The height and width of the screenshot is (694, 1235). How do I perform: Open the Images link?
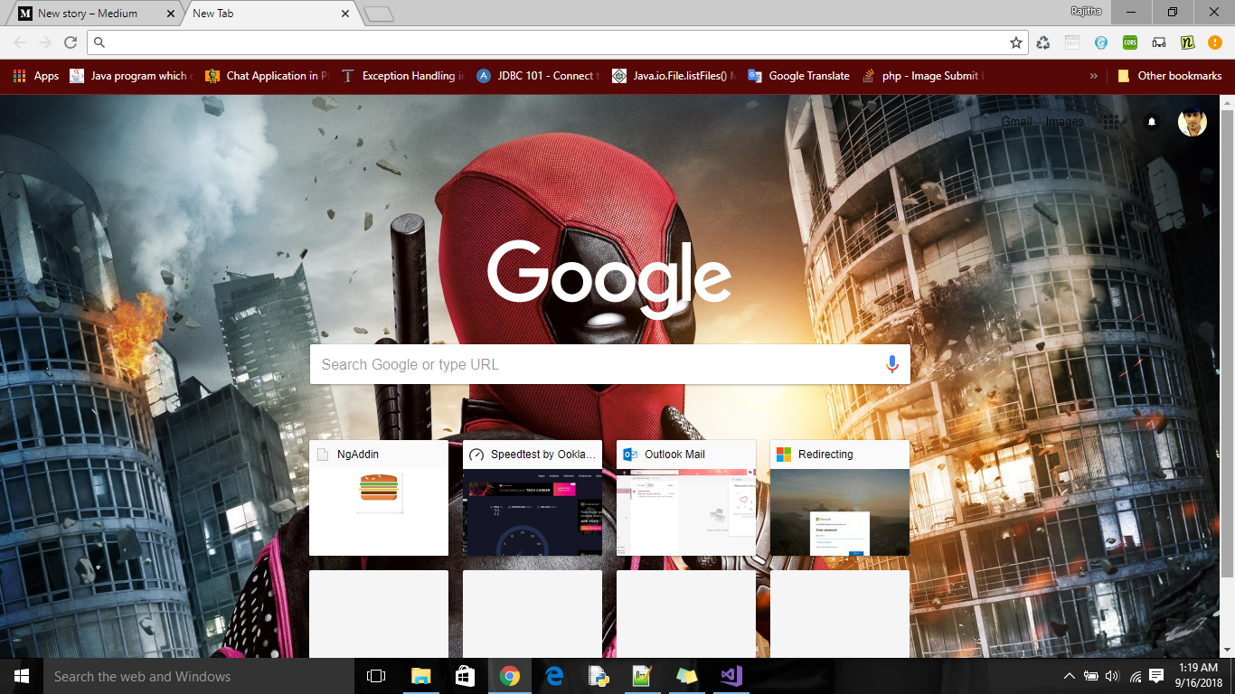(x=1064, y=122)
